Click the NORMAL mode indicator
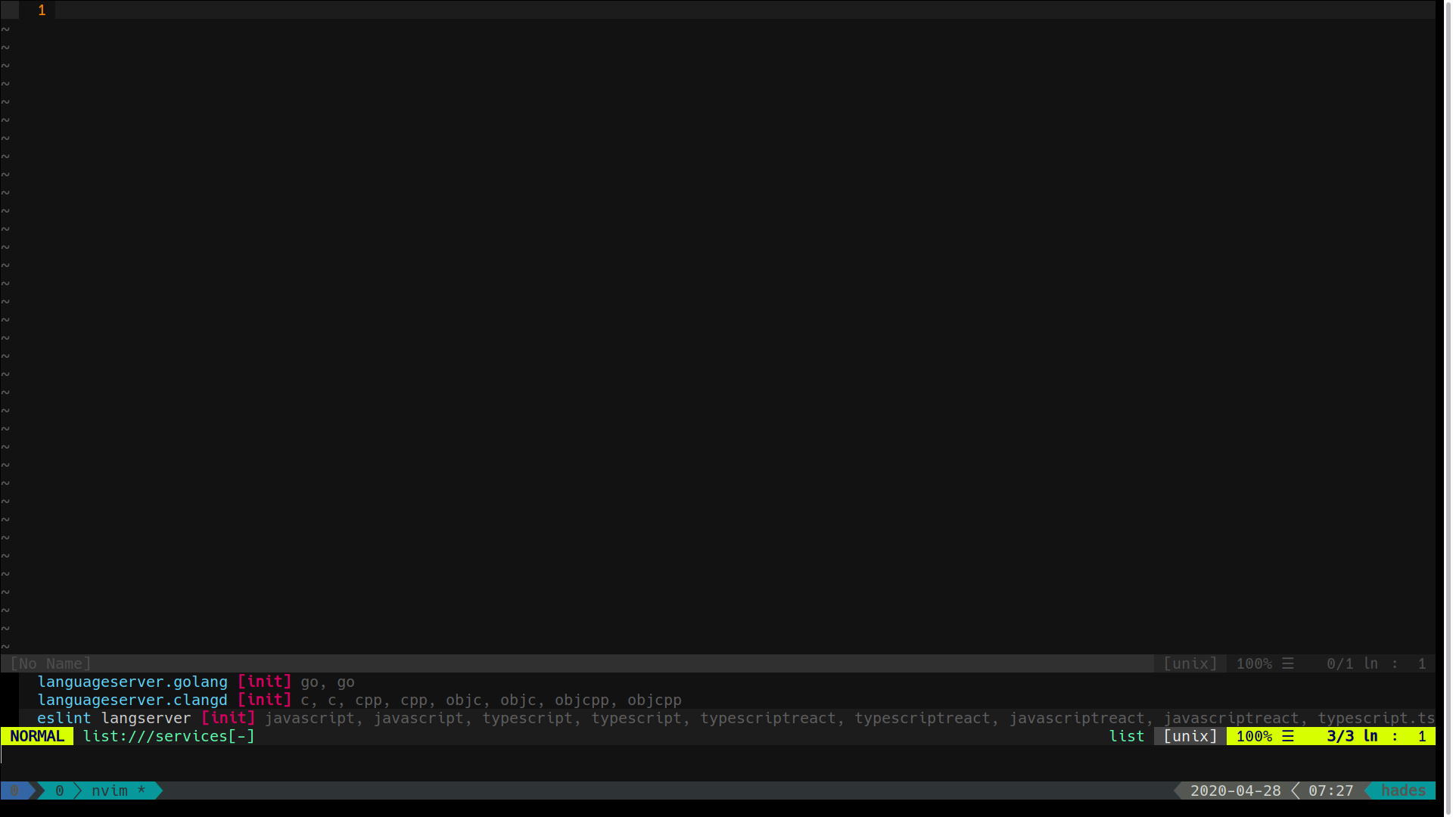This screenshot has height=817, width=1453. click(36, 735)
